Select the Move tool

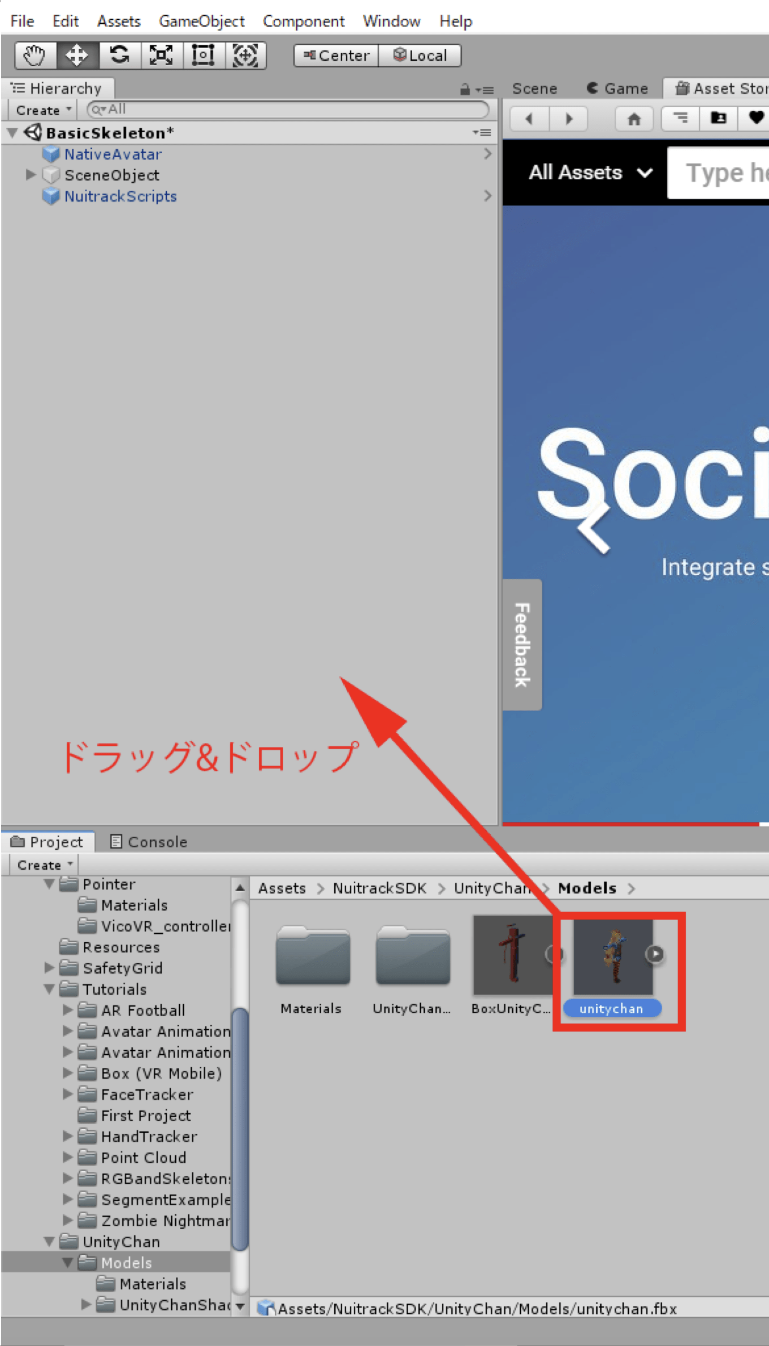77,55
